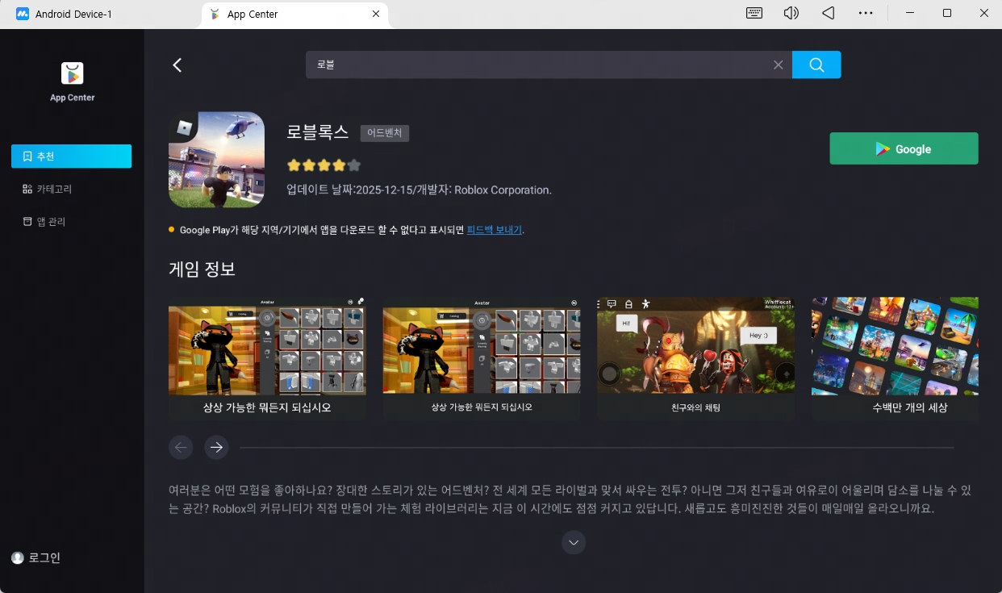
Task: Switch to the Android Device-1 tab
Action: click(74, 15)
